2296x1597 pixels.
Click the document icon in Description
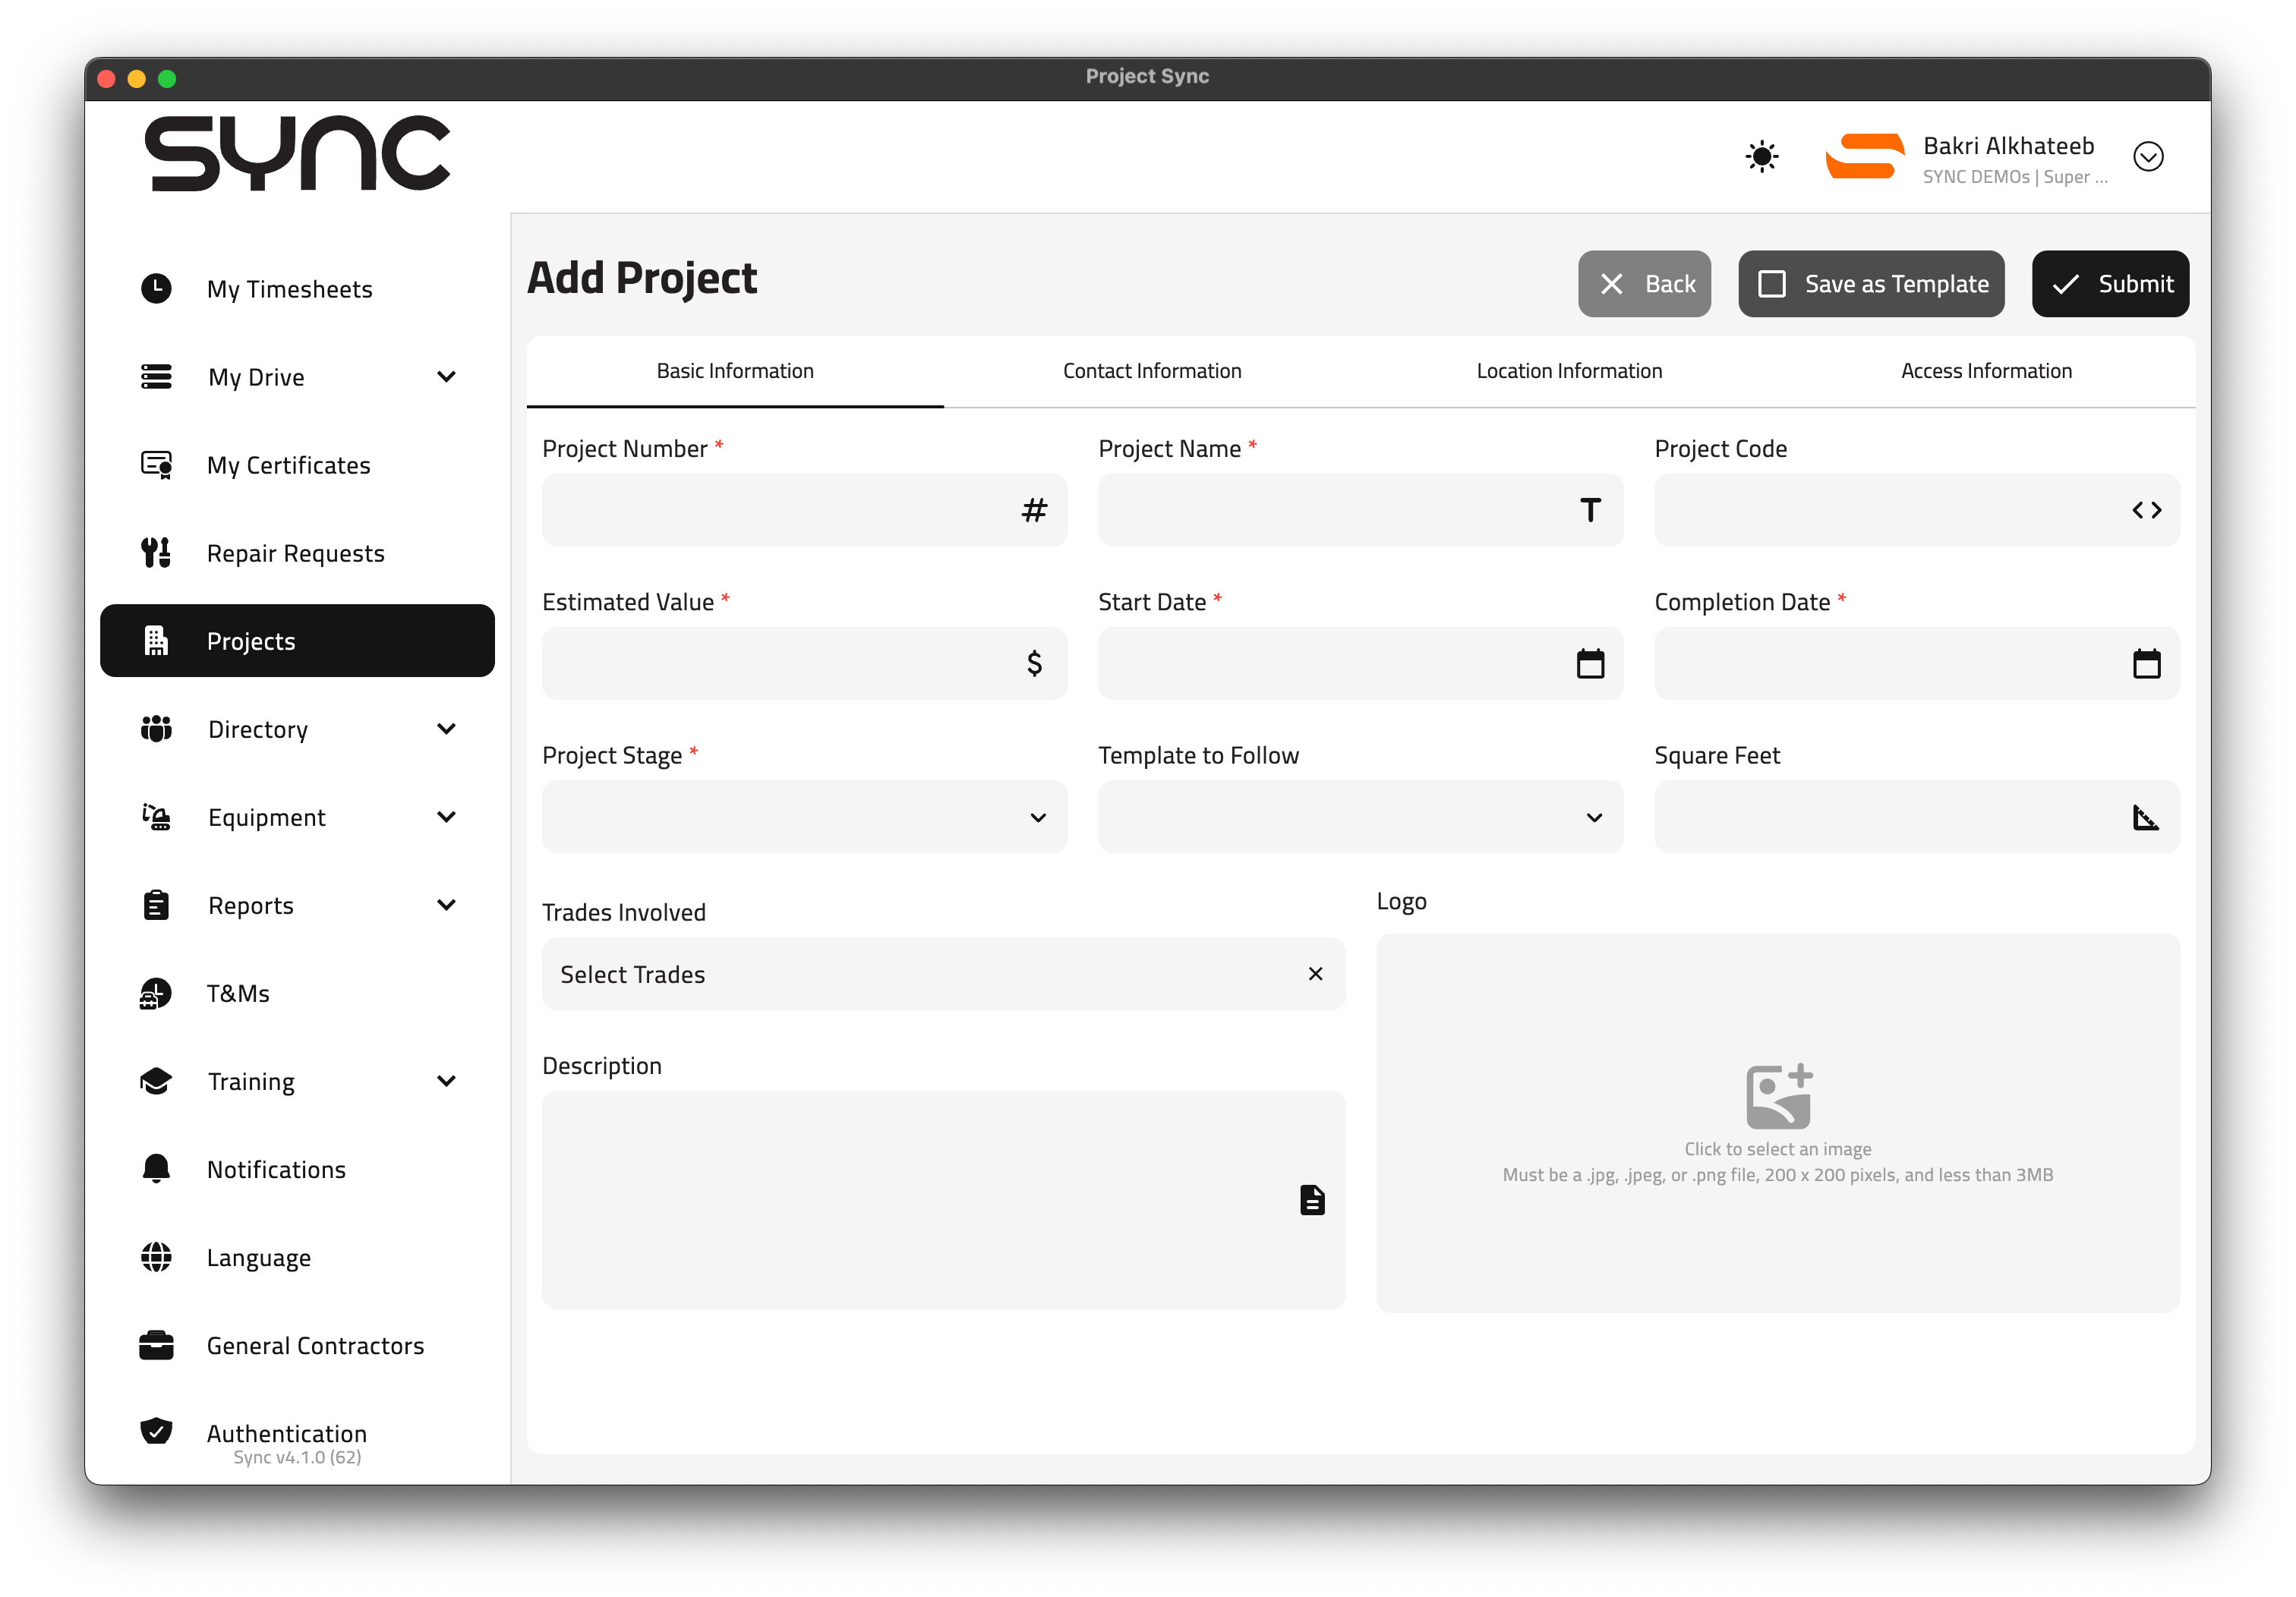tap(1312, 1199)
